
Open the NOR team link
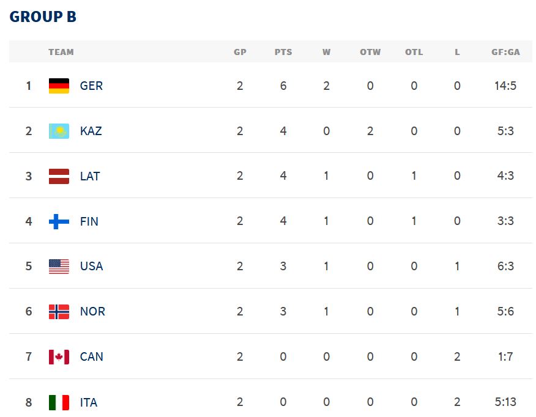click(92, 312)
